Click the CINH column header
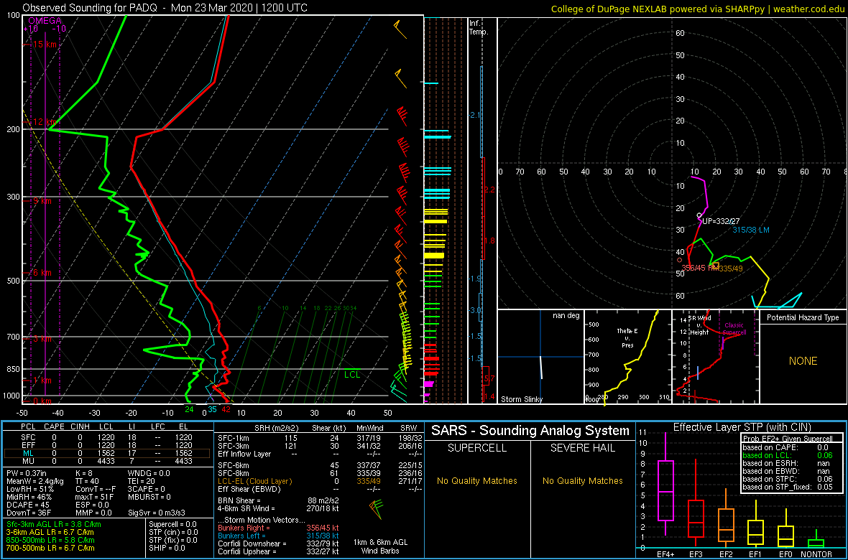Viewport: 848px width, 560px height. point(80,427)
